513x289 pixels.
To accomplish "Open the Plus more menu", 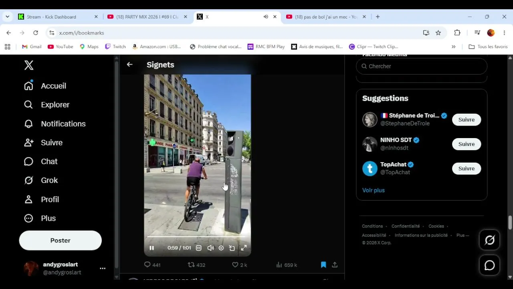I will click(40, 218).
